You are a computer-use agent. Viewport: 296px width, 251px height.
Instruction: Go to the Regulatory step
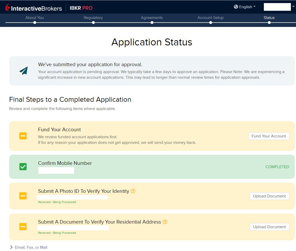click(93, 18)
